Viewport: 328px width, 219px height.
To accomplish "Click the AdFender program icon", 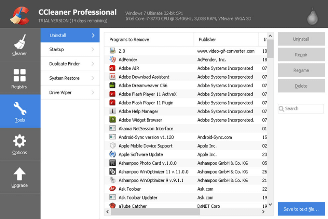I will point(113,60).
